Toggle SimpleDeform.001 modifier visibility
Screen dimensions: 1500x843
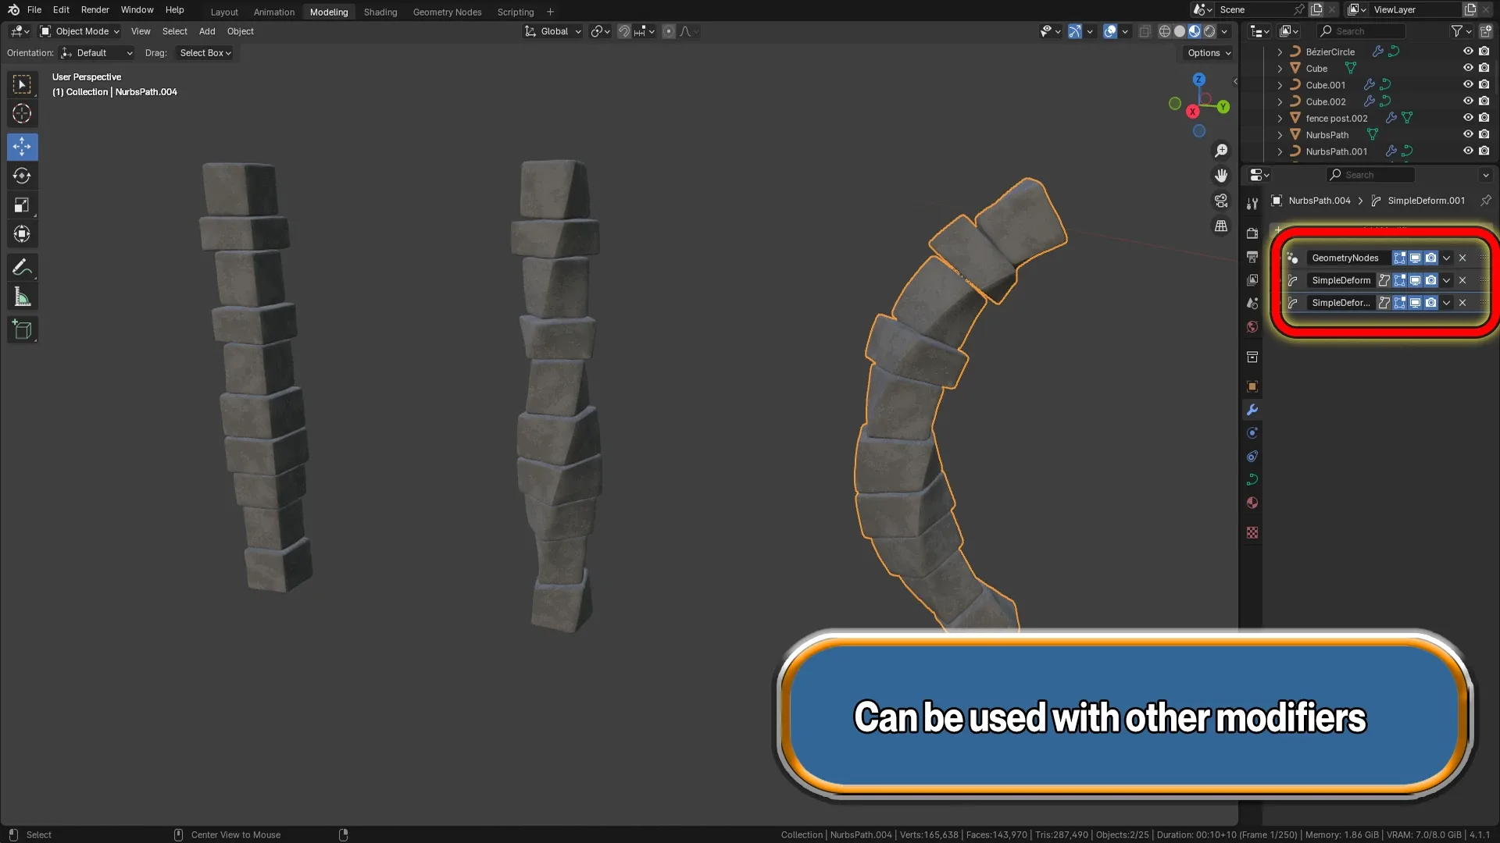[1416, 303]
